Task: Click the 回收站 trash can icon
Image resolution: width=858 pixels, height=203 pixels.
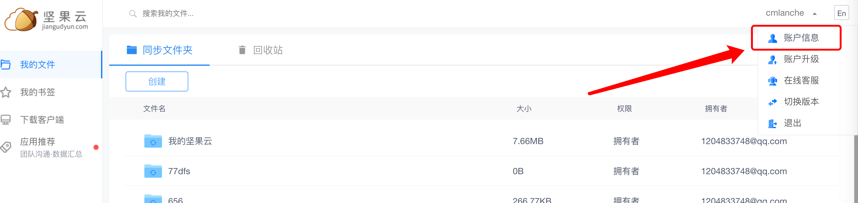Action: pyautogui.click(x=242, y=50)
